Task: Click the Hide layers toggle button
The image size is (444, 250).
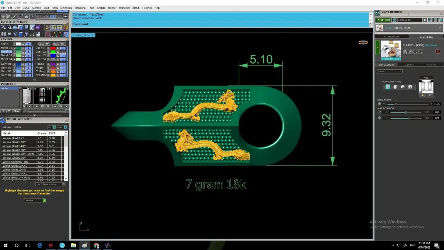Action: coord(44,44)
